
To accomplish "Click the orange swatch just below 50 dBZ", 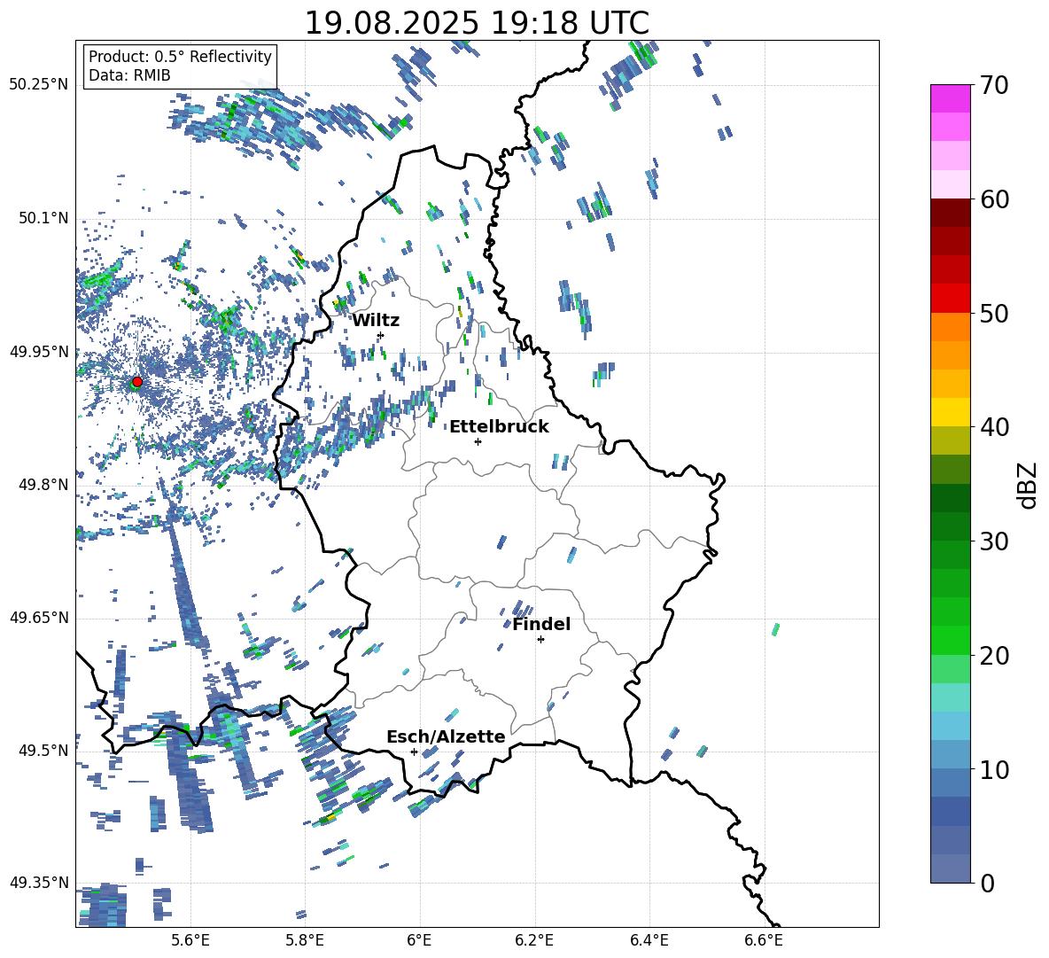I will pos(951,327).
